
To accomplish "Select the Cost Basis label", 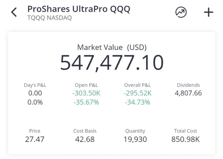I will point(85,131).
